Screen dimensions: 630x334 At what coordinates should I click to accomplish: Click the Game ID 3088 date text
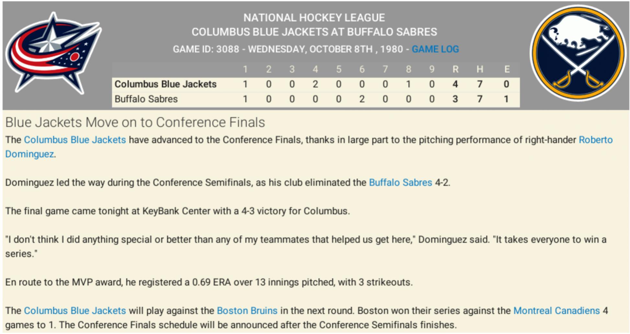pos(288,49)
